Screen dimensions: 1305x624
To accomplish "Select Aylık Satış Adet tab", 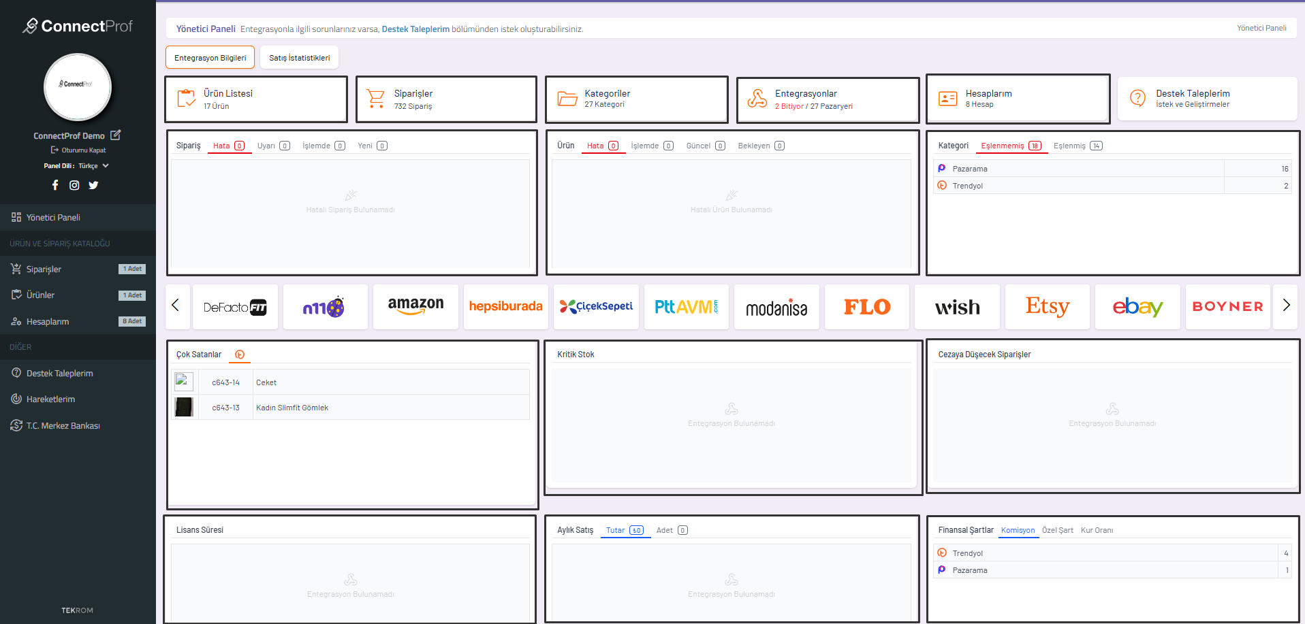I will click(x=672, y=531).
